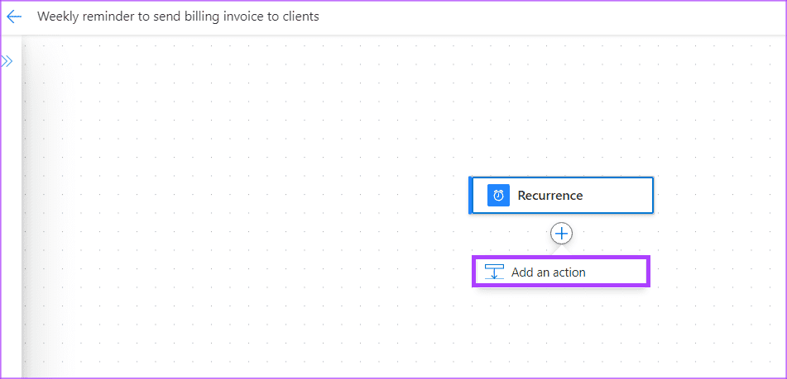Click the plus insert step button
This screenshot has width=787, height=379.
click(x=562, y=234)
